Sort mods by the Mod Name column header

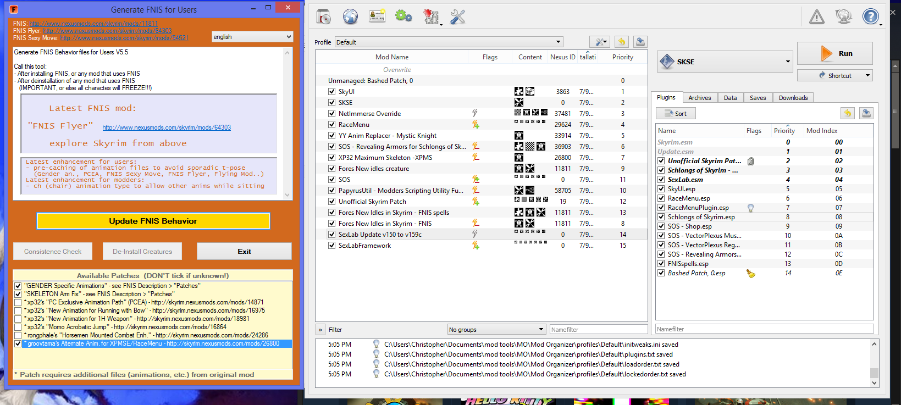391,57
